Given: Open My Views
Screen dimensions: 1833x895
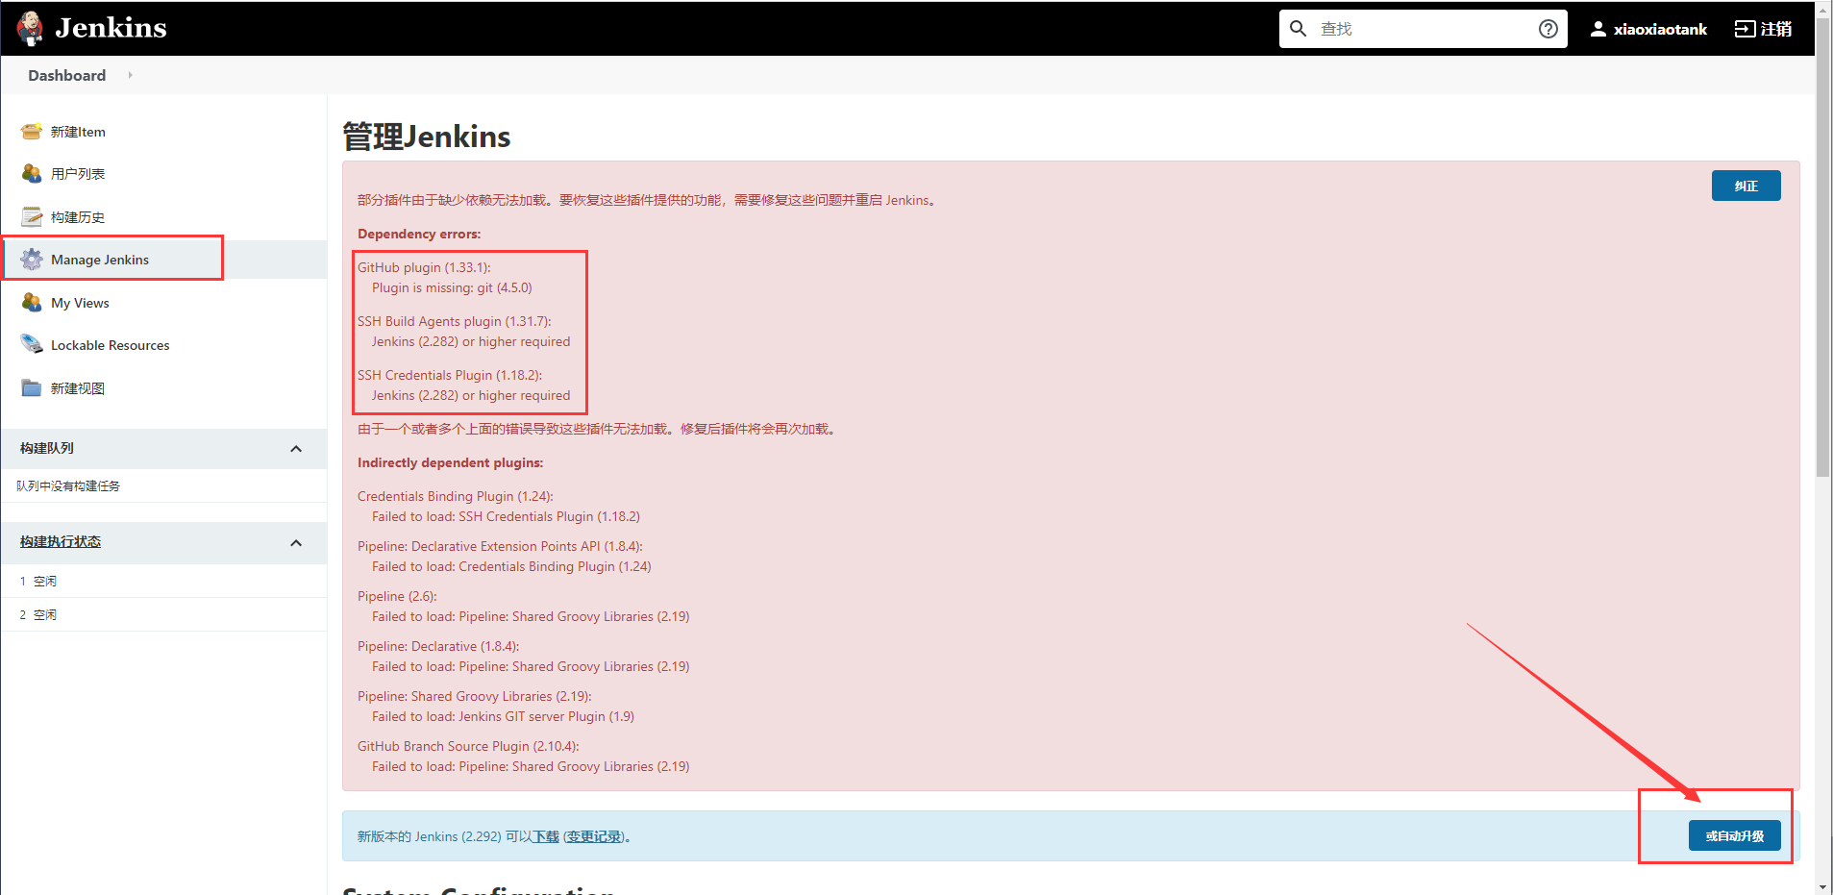Looking at the screenshot, I should click(79, 302).
